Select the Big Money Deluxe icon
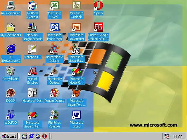 pyautogui.click(x=54, y=71)
